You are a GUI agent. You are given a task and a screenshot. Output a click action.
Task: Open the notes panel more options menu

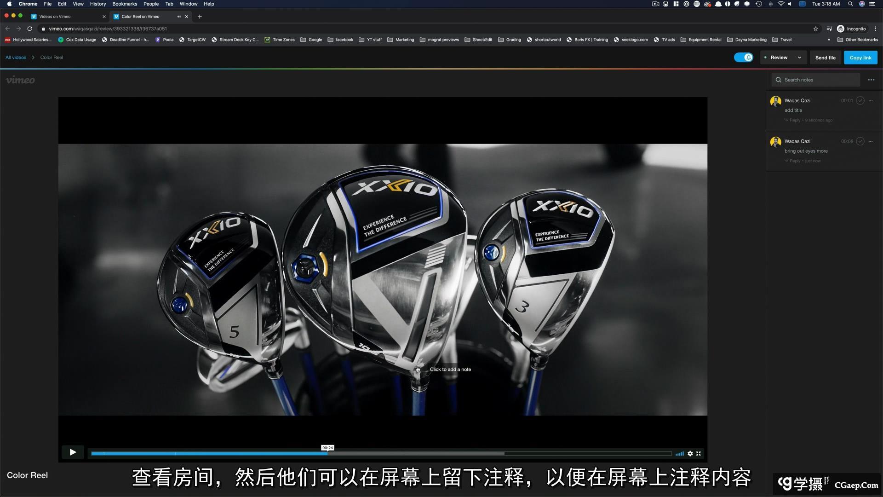click(x=871, y=80)
